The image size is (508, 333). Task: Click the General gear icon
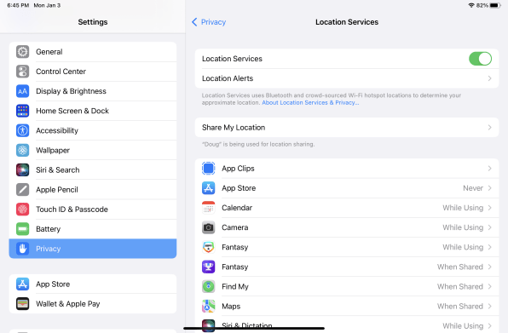(x=23, y=52)
